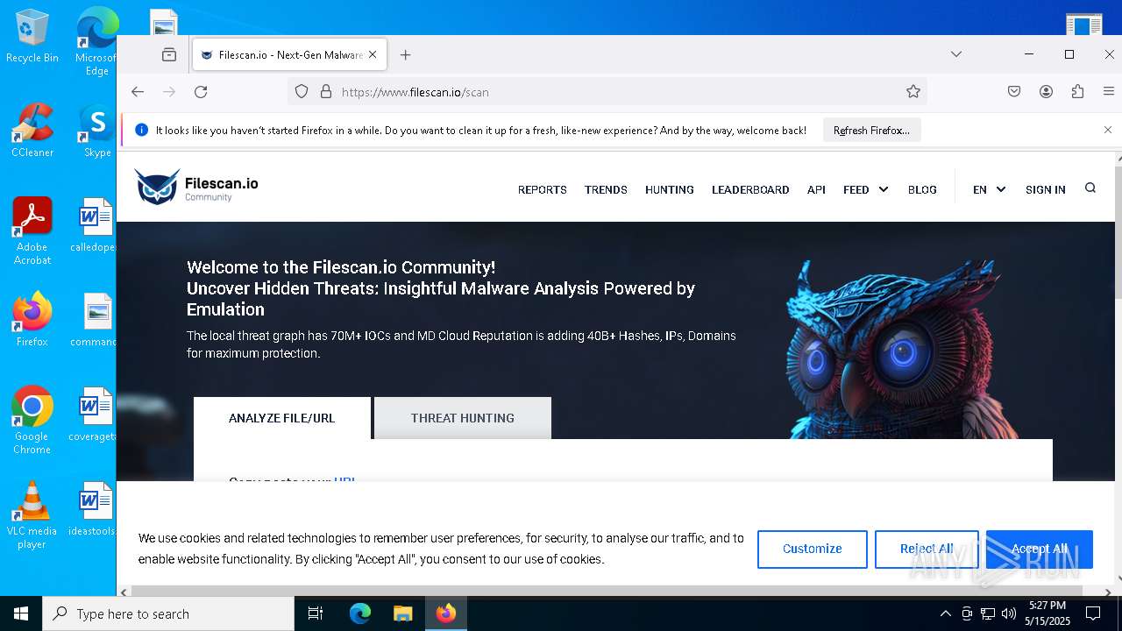1122x631 pixels.
Task: Launch Microsoft Edge from the taskbar
Action: click(360, 613)
